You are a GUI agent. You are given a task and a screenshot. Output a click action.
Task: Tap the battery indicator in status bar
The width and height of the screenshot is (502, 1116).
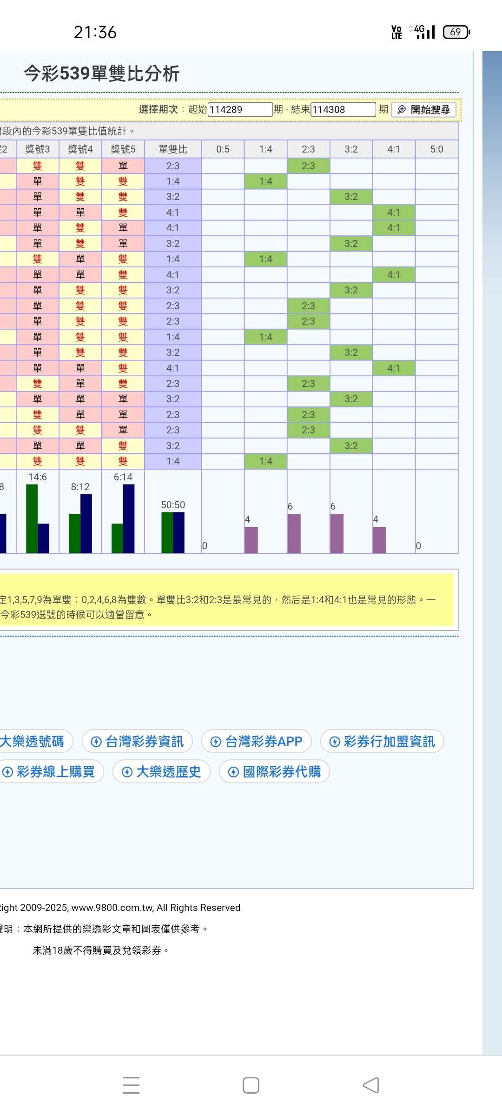[456, 32]
